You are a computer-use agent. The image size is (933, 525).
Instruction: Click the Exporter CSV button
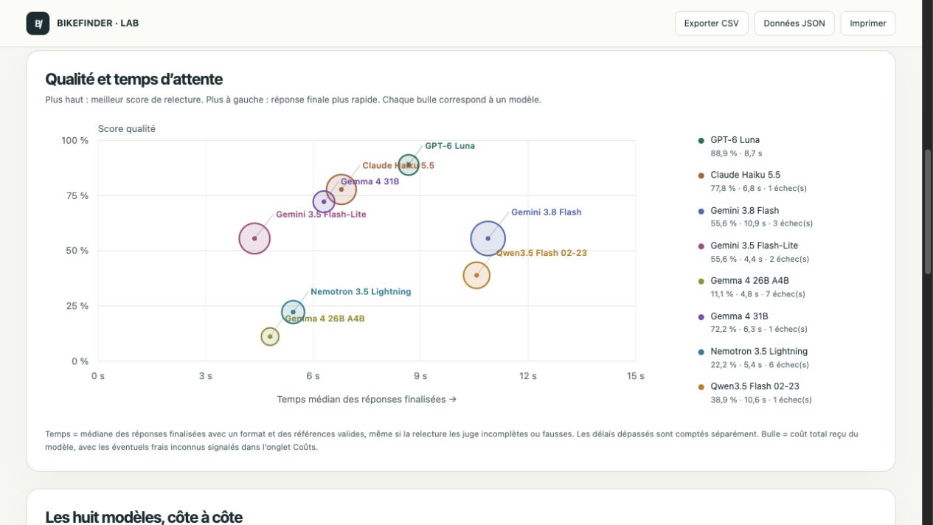coord(711,23)
